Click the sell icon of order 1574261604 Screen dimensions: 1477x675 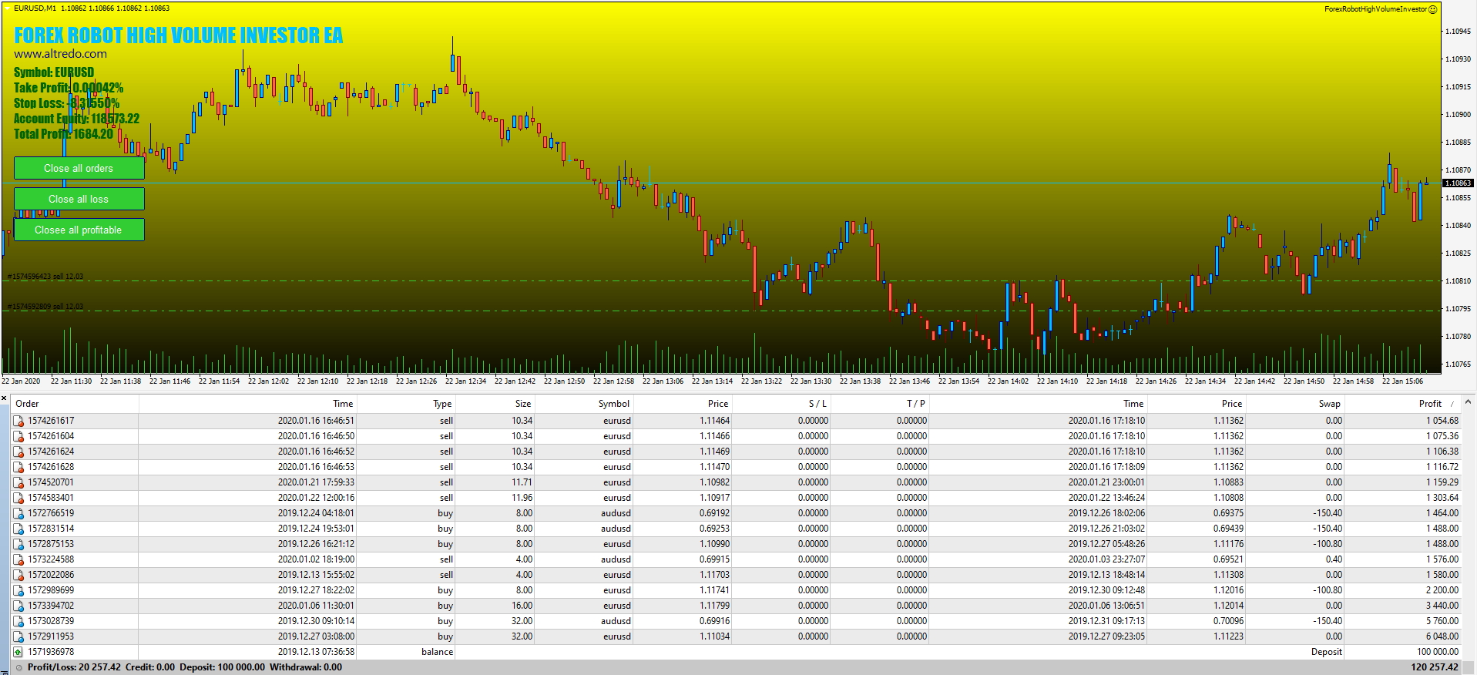(x=18, y=436)
